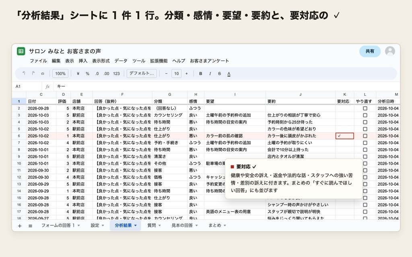Open the データ menu
412x257 pixels.
[121, 61]
